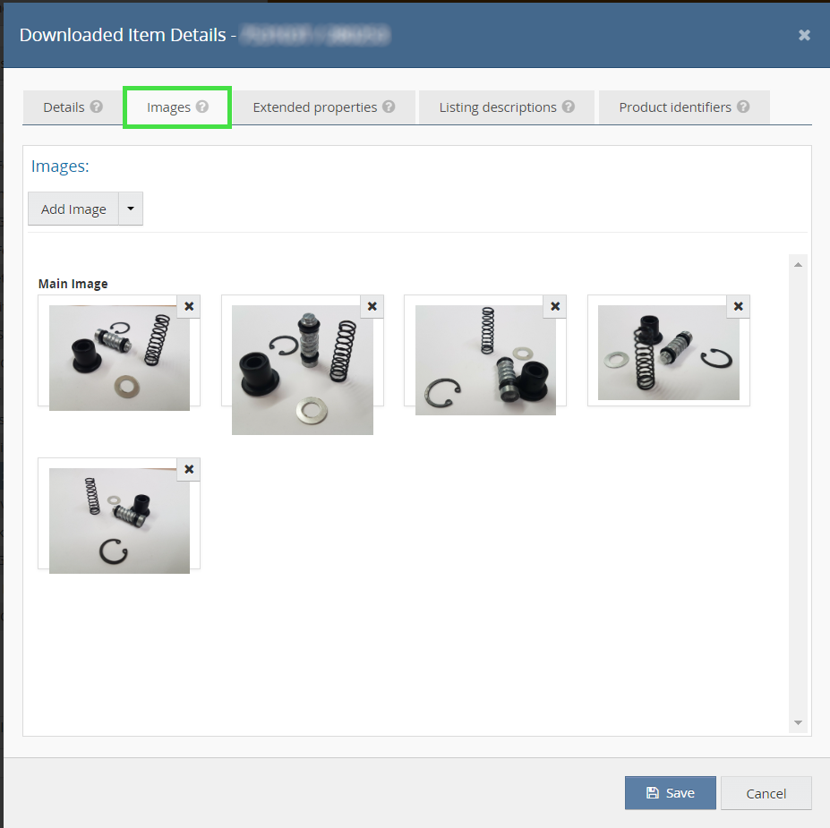Delete the second product image via X

pyautogui.click(x=372, y=306)
